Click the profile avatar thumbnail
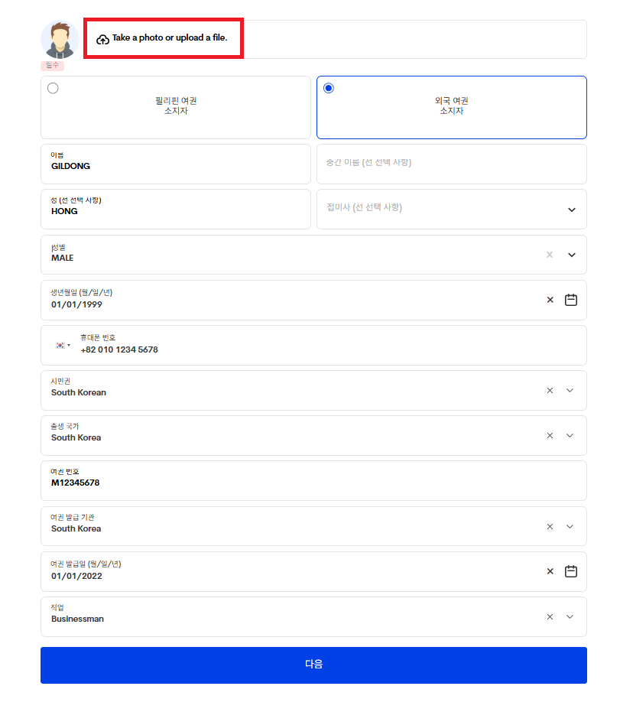The width and height of the screenshot is (620, 712). (60, 40)
